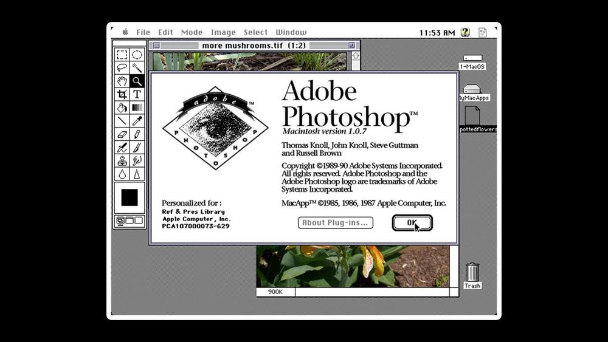
Task: Click OK to dismiss the About dialog
Action: [412, 223]
